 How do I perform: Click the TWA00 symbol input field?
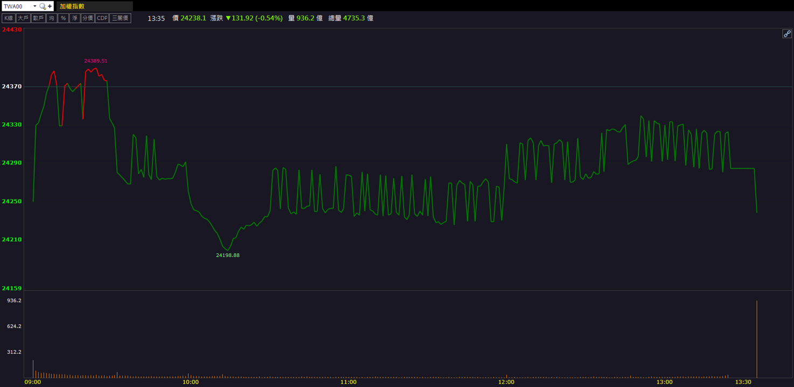click(x=17, y=6)
